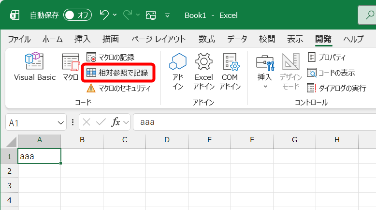Expand the Redo history dropdown

pos(138,15)
